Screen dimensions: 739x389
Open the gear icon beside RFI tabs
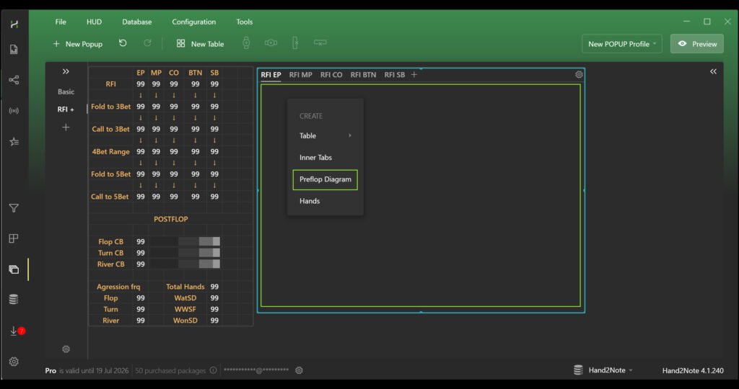(579, 74)
